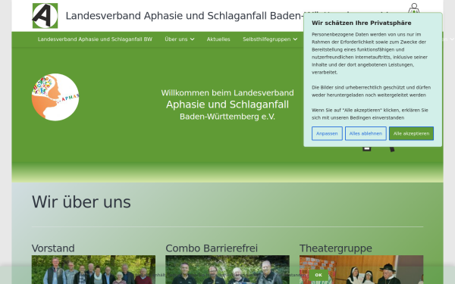Viewport: 455px width, 284px height.
Task: Open the Vorstand group photo
Action: point(93,270)
